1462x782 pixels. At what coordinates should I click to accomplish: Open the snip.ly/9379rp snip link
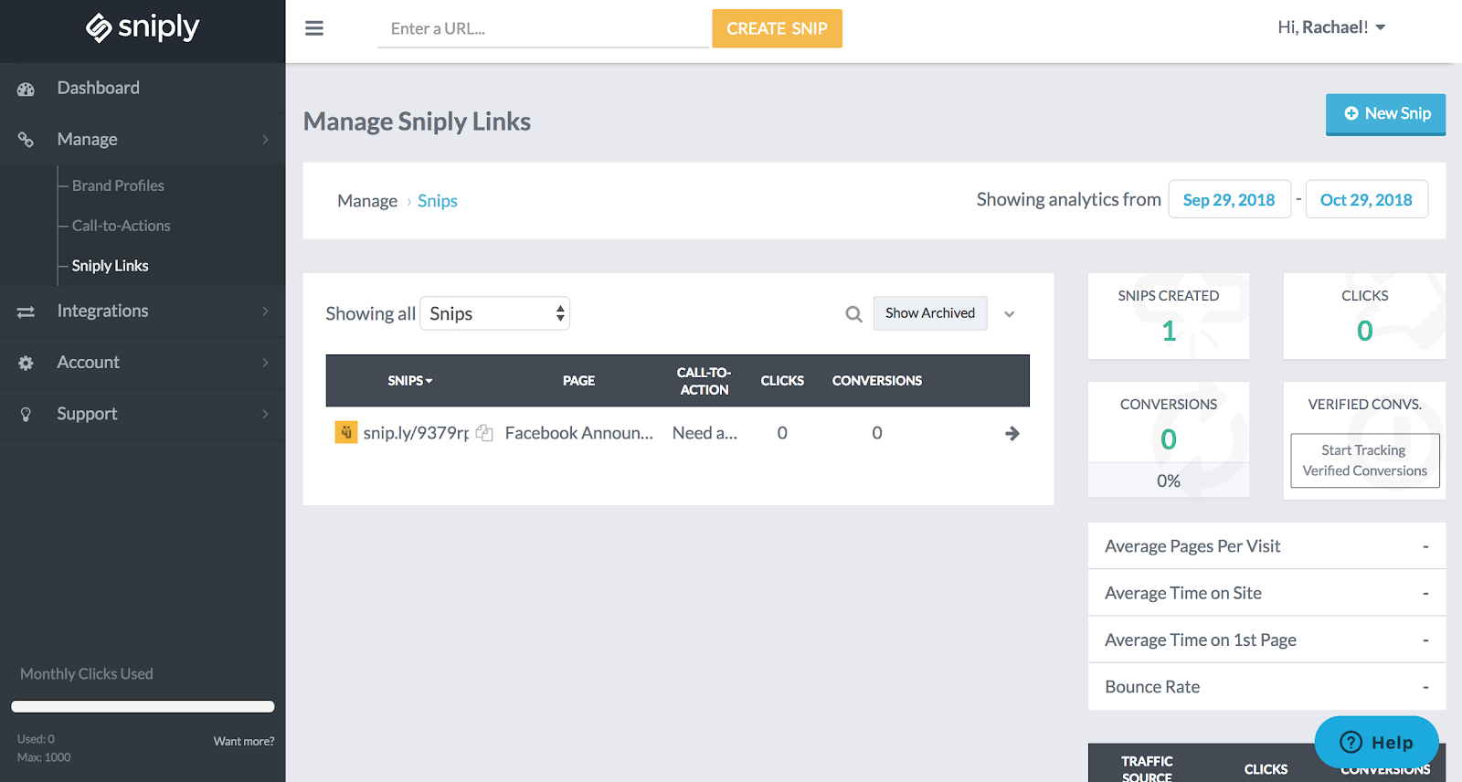(x=416, y=433)
